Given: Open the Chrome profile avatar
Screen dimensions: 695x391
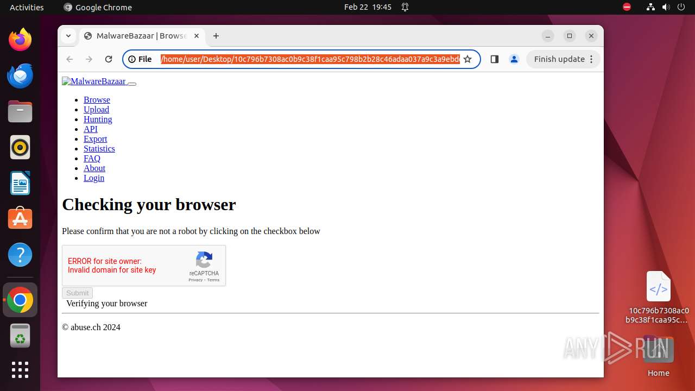Looking at the screenshot, I should click(514, 59).
